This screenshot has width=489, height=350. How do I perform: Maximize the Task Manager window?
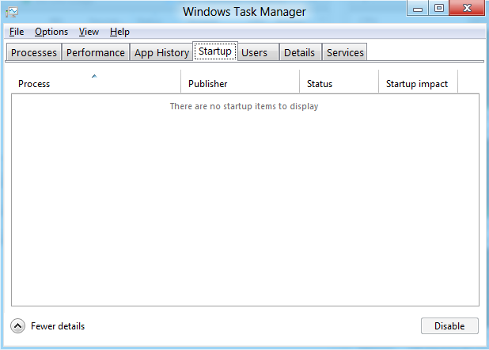[439, 8]
